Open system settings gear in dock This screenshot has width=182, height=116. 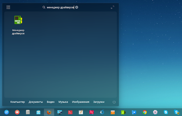coord(155,112)
